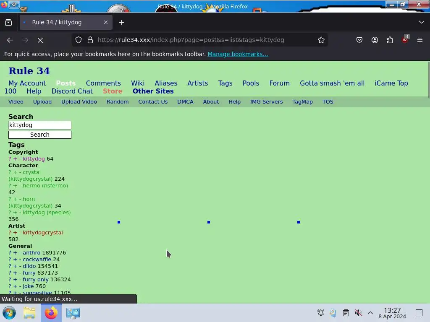Open the Discord Chat link
Image resolution: width=430 pixels, height=322 pixels.
click(72, 91)
